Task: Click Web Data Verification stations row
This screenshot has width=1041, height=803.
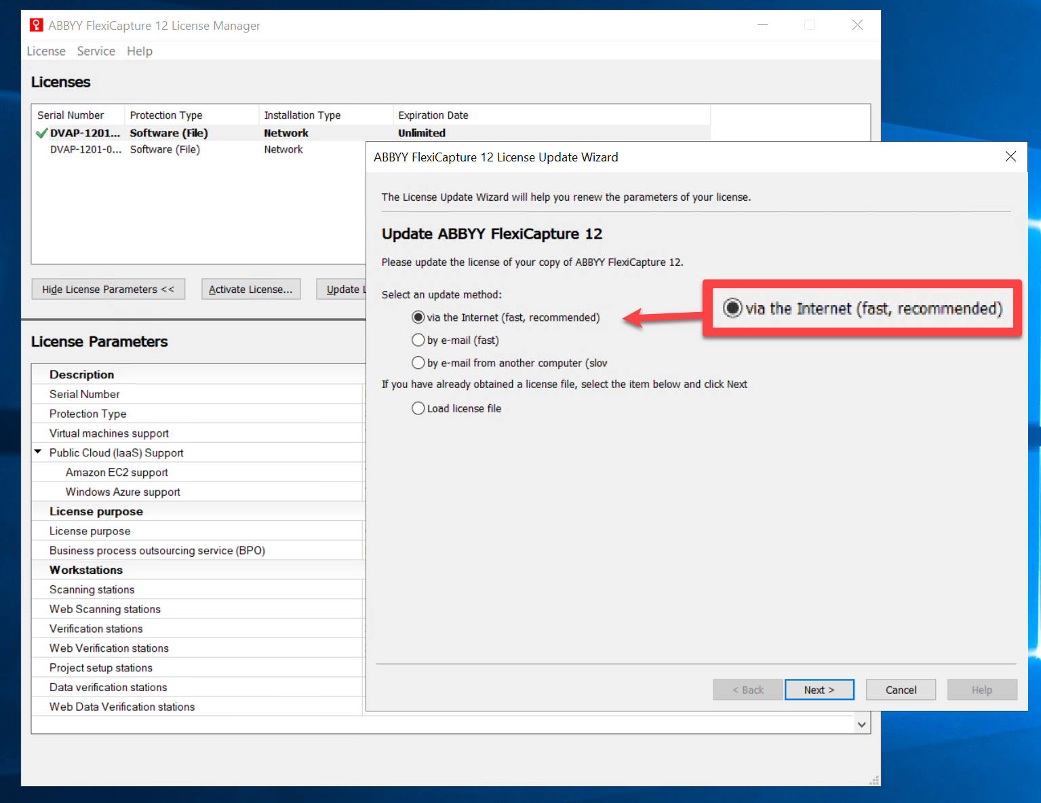Action: (197, 707)
